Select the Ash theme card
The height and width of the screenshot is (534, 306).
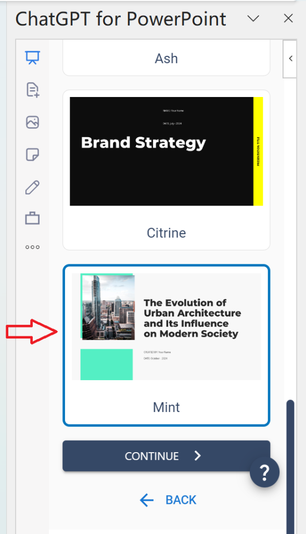(x=166, y=58)
